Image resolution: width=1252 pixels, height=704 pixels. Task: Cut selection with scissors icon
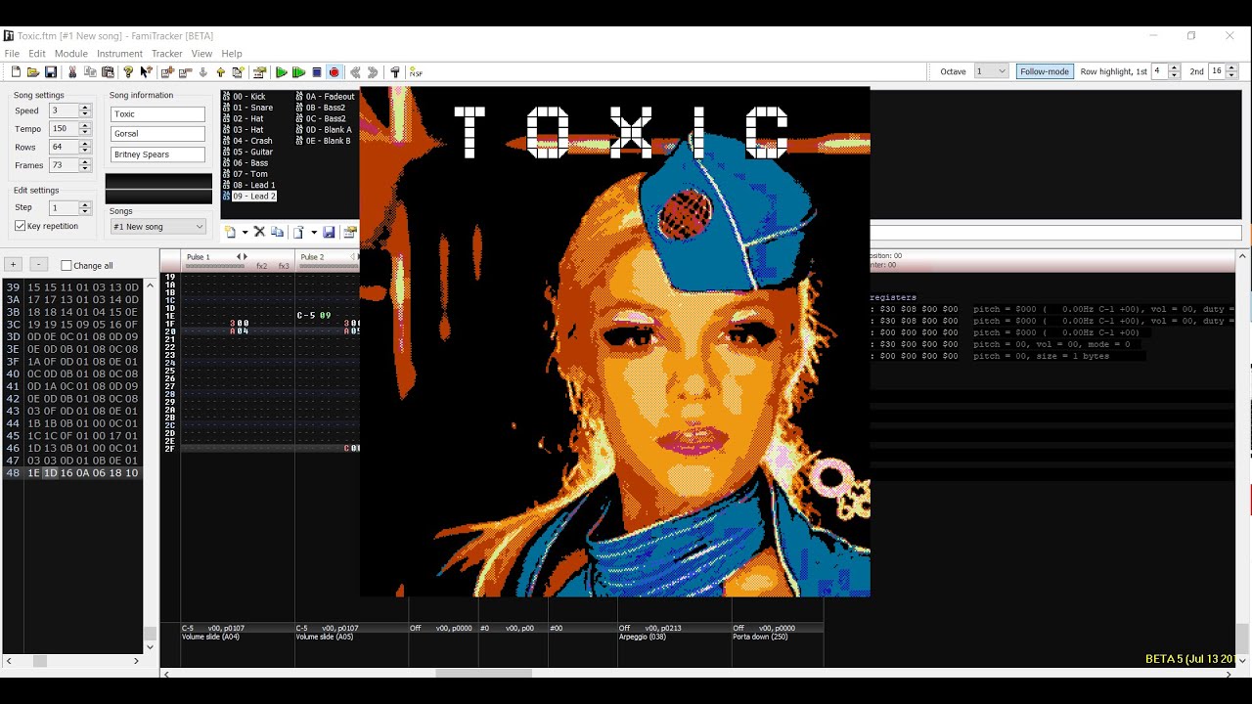(x=72, y=72)
